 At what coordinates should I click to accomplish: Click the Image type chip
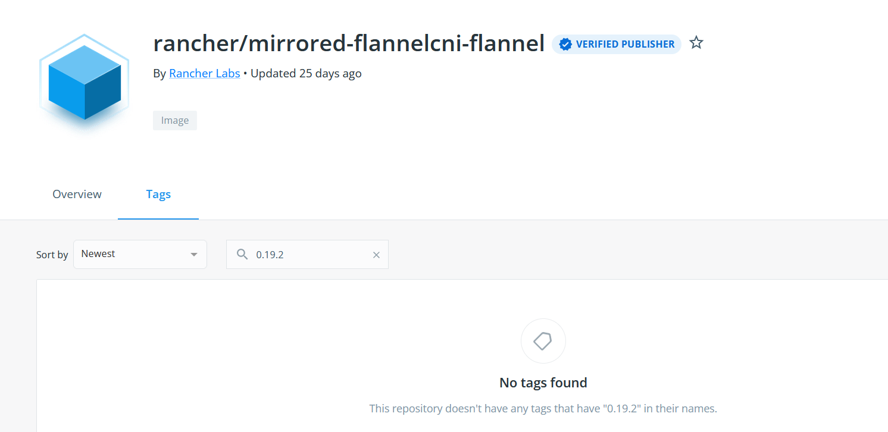click(x=174, y=120)
